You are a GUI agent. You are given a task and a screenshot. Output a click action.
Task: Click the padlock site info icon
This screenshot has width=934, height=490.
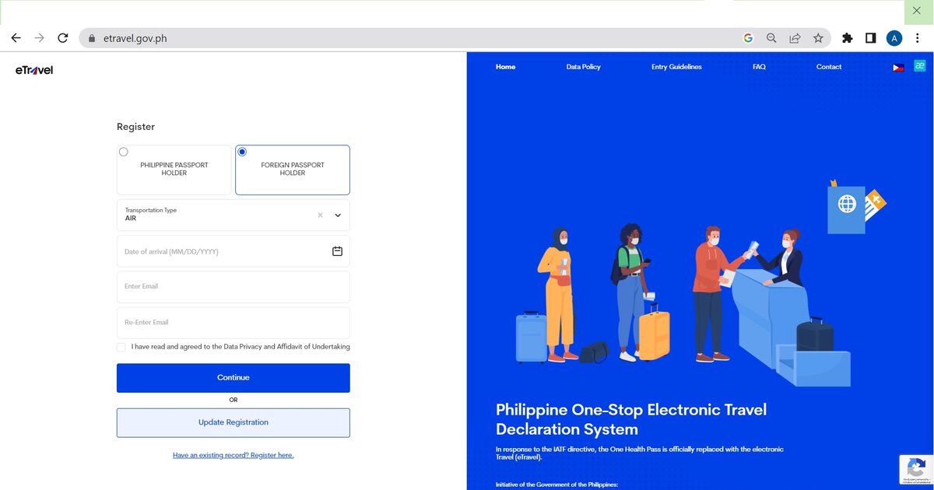point(91,38)
